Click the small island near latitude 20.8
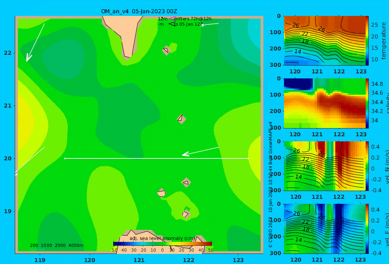The width and height of the screenshot is (389, 264). click(181, 119)
